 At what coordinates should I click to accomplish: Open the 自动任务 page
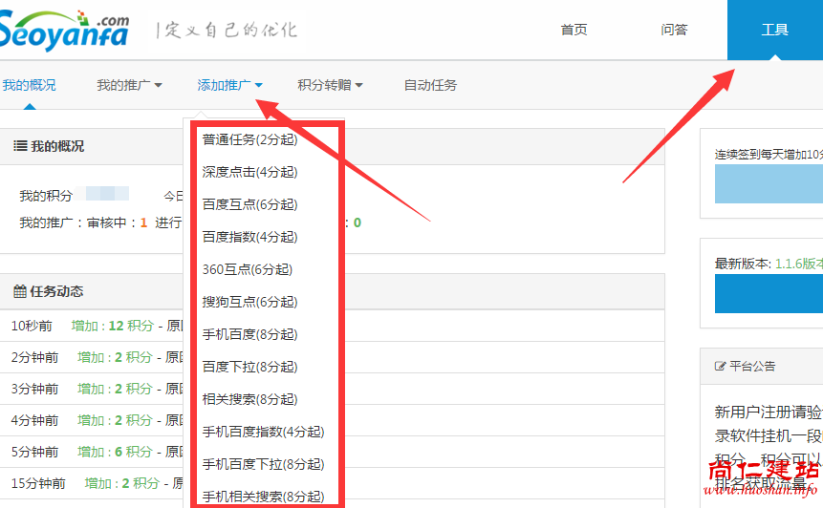click(x=430, y=85)
